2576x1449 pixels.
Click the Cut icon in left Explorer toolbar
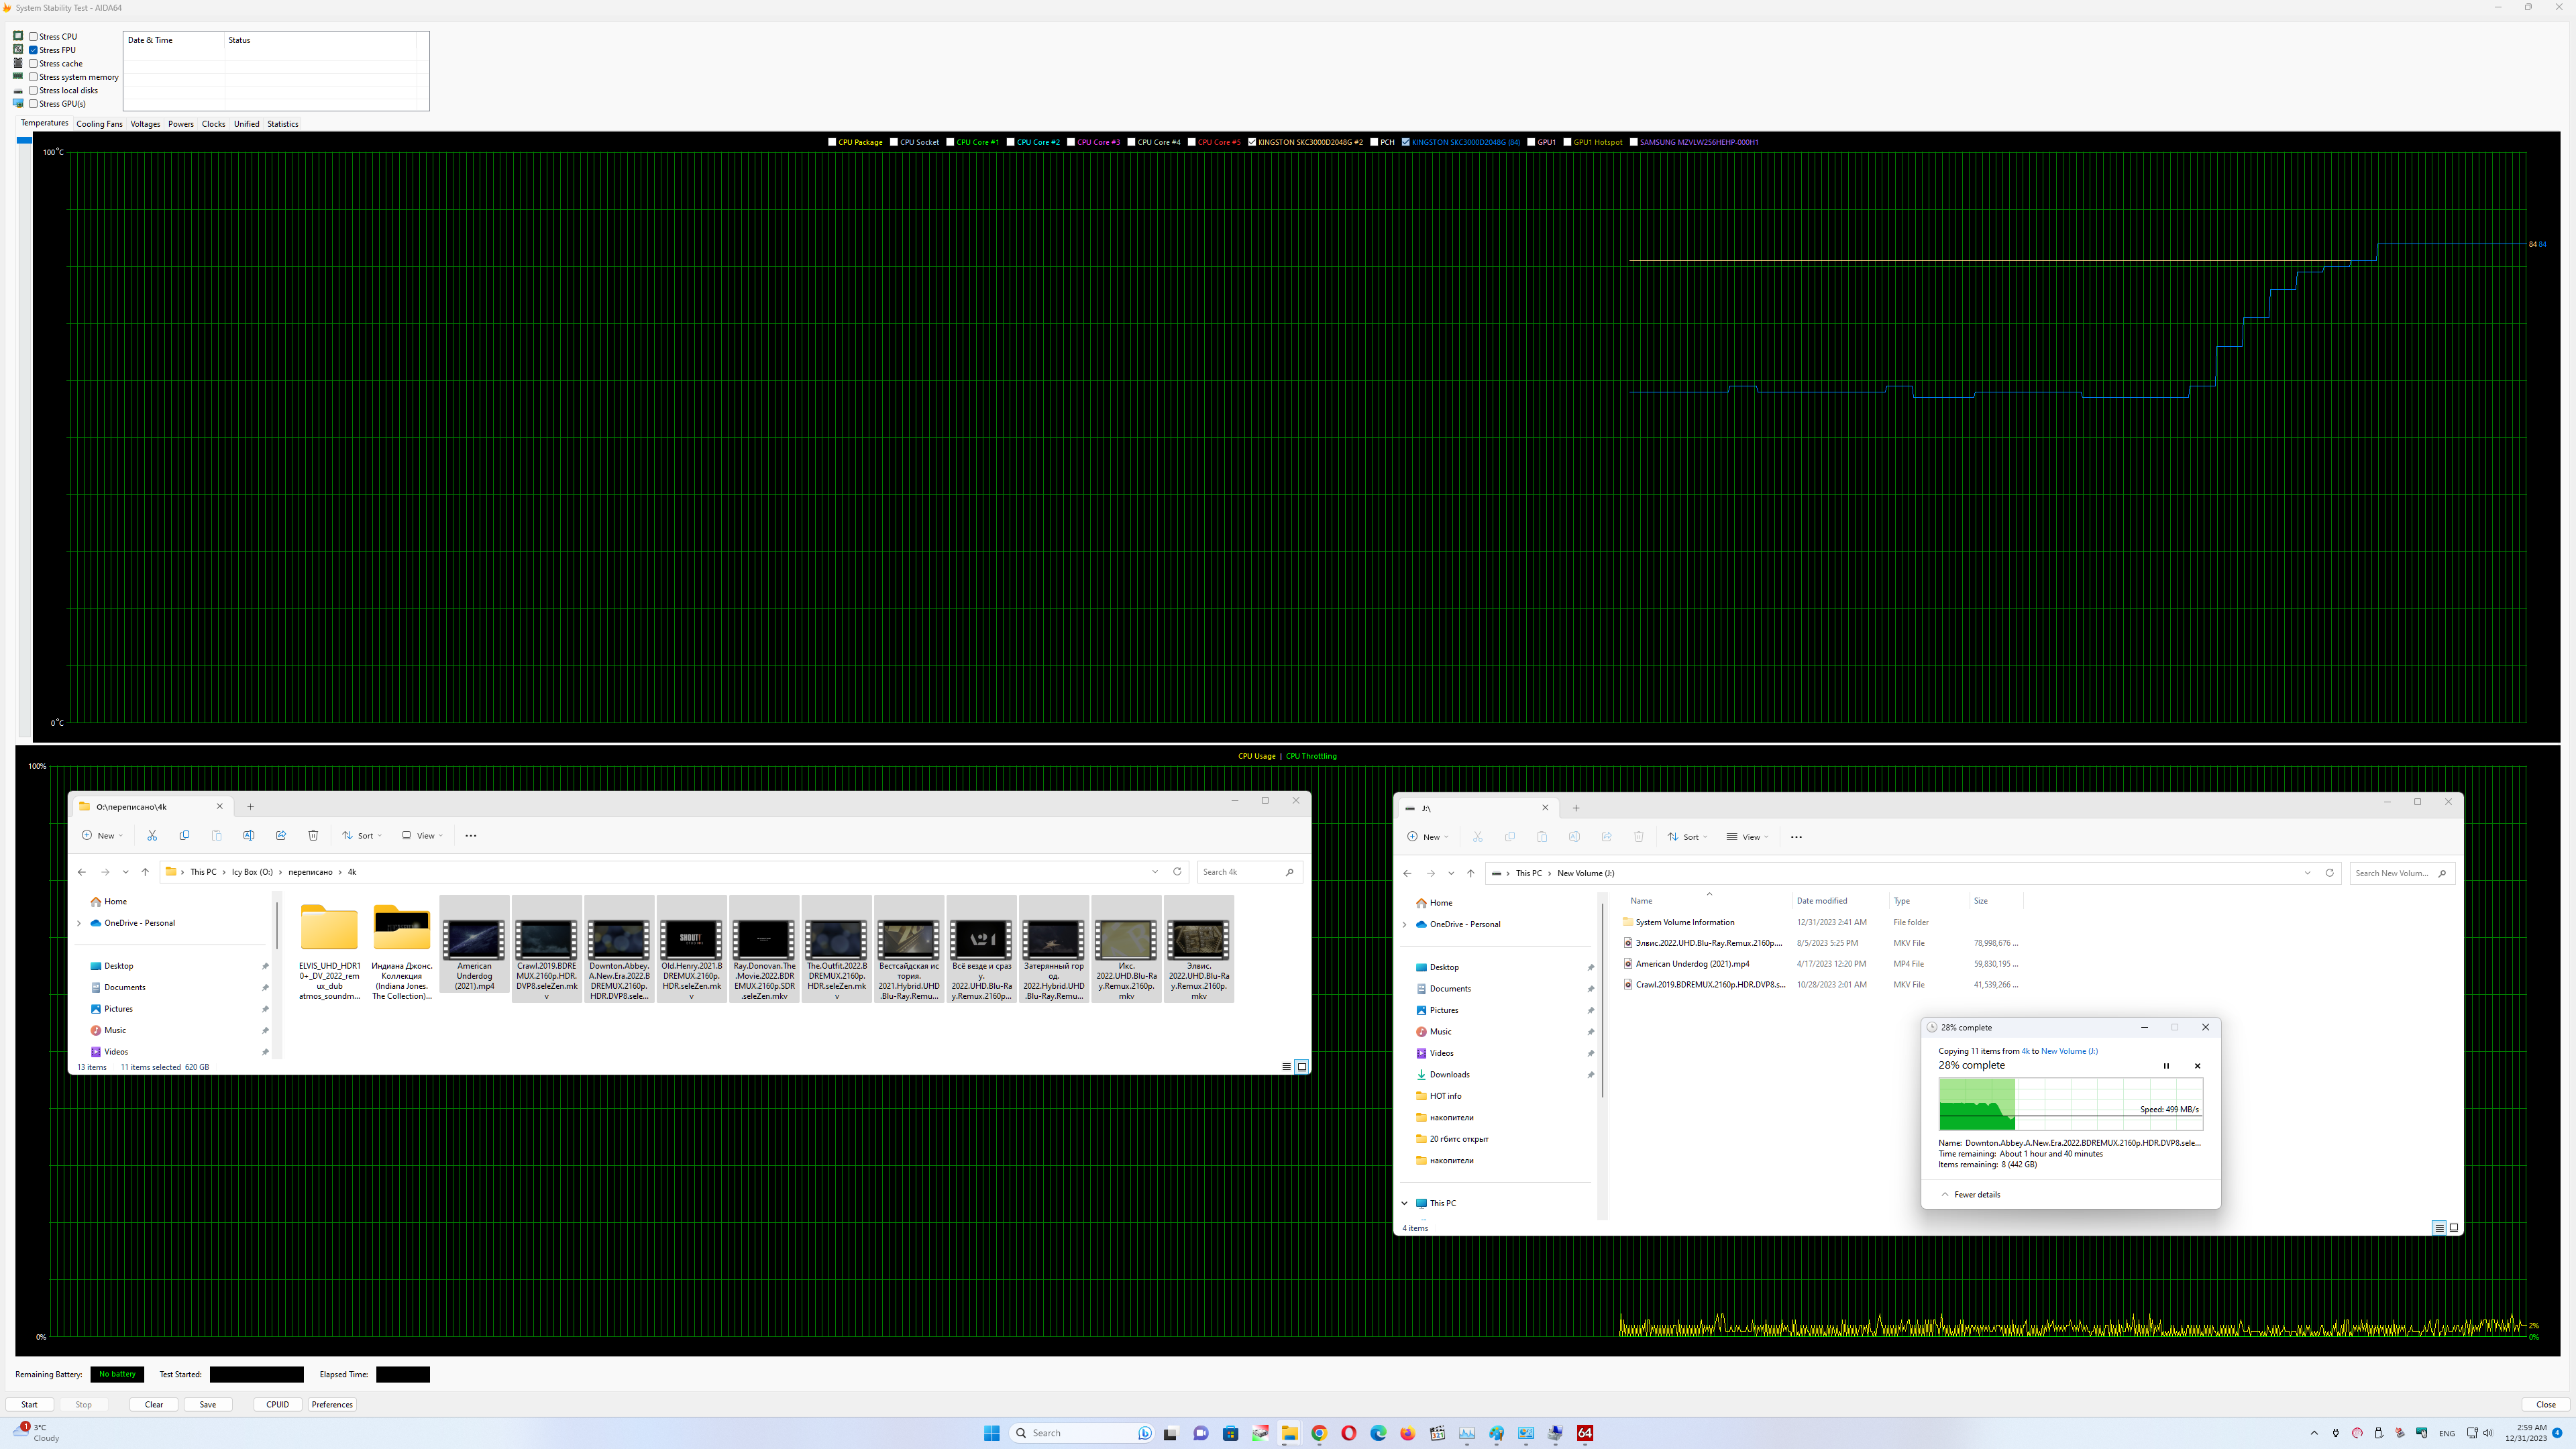152,835
